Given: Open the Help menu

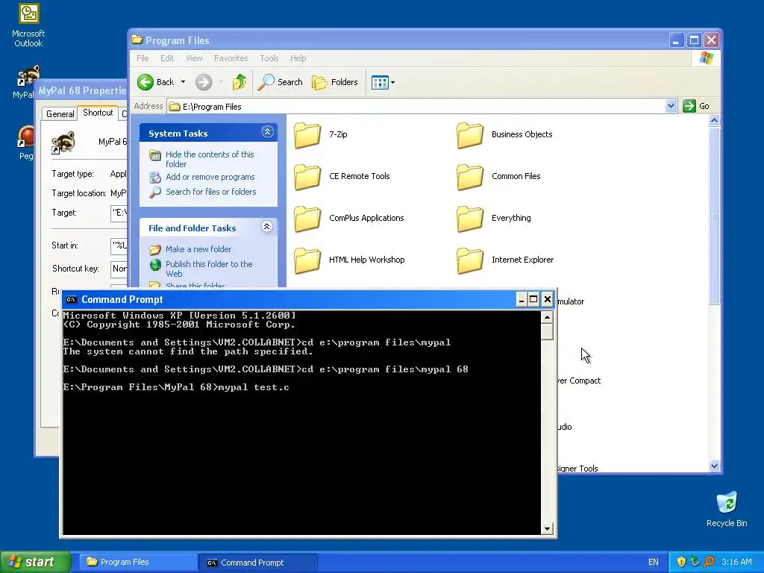Looking at the screenshot, I should click(x=298, y=58).
